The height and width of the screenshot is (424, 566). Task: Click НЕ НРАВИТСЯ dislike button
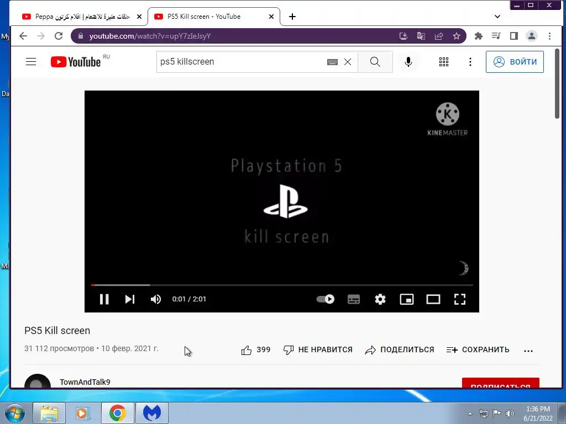point(318,349)
